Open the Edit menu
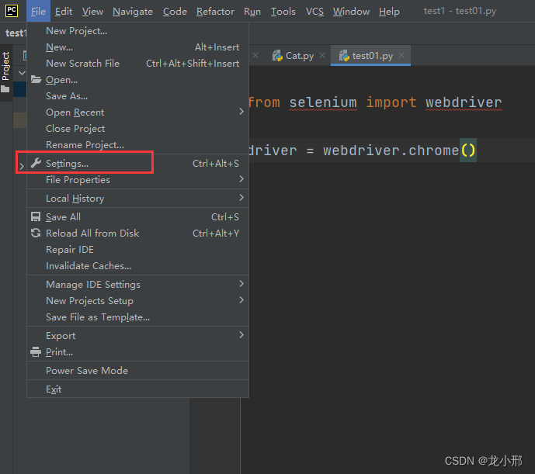This screenshot has height=474, width=535. pos(64,12)
